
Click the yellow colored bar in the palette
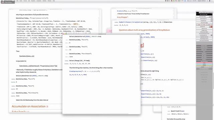[204, 65]
